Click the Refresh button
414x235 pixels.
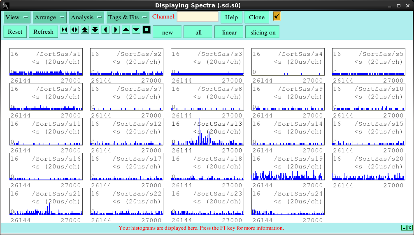tap(43, 32)
